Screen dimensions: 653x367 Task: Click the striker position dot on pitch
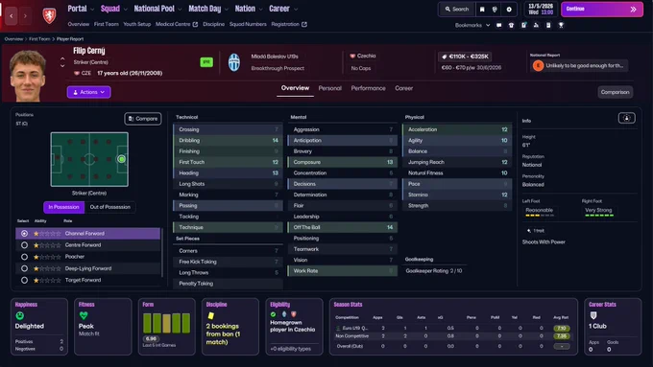122,159
